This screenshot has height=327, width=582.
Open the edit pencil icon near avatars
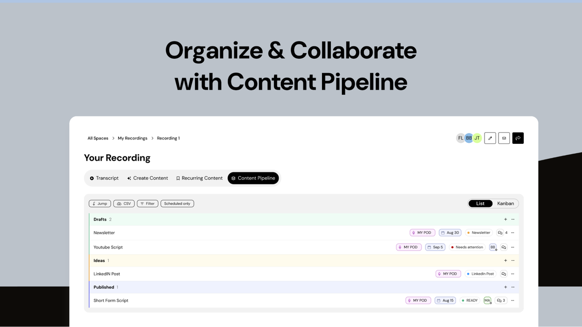point(490,138)
